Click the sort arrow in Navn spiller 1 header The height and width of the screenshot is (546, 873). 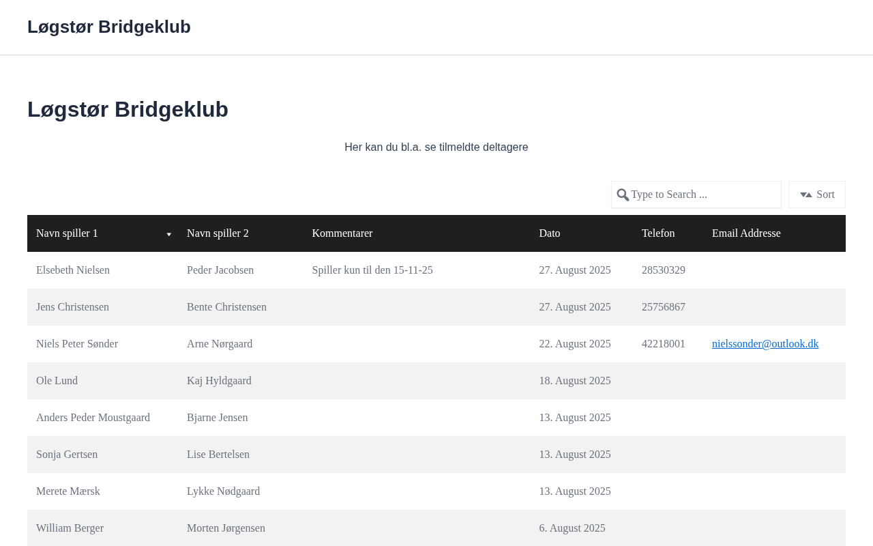tap(169, 234)
